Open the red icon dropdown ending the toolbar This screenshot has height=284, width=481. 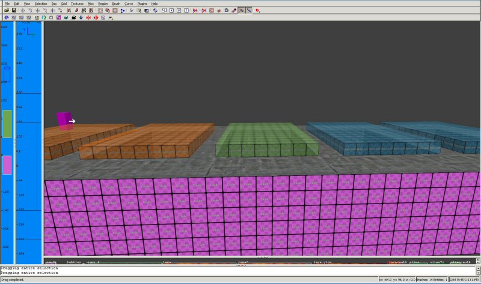tap(258, 11)
